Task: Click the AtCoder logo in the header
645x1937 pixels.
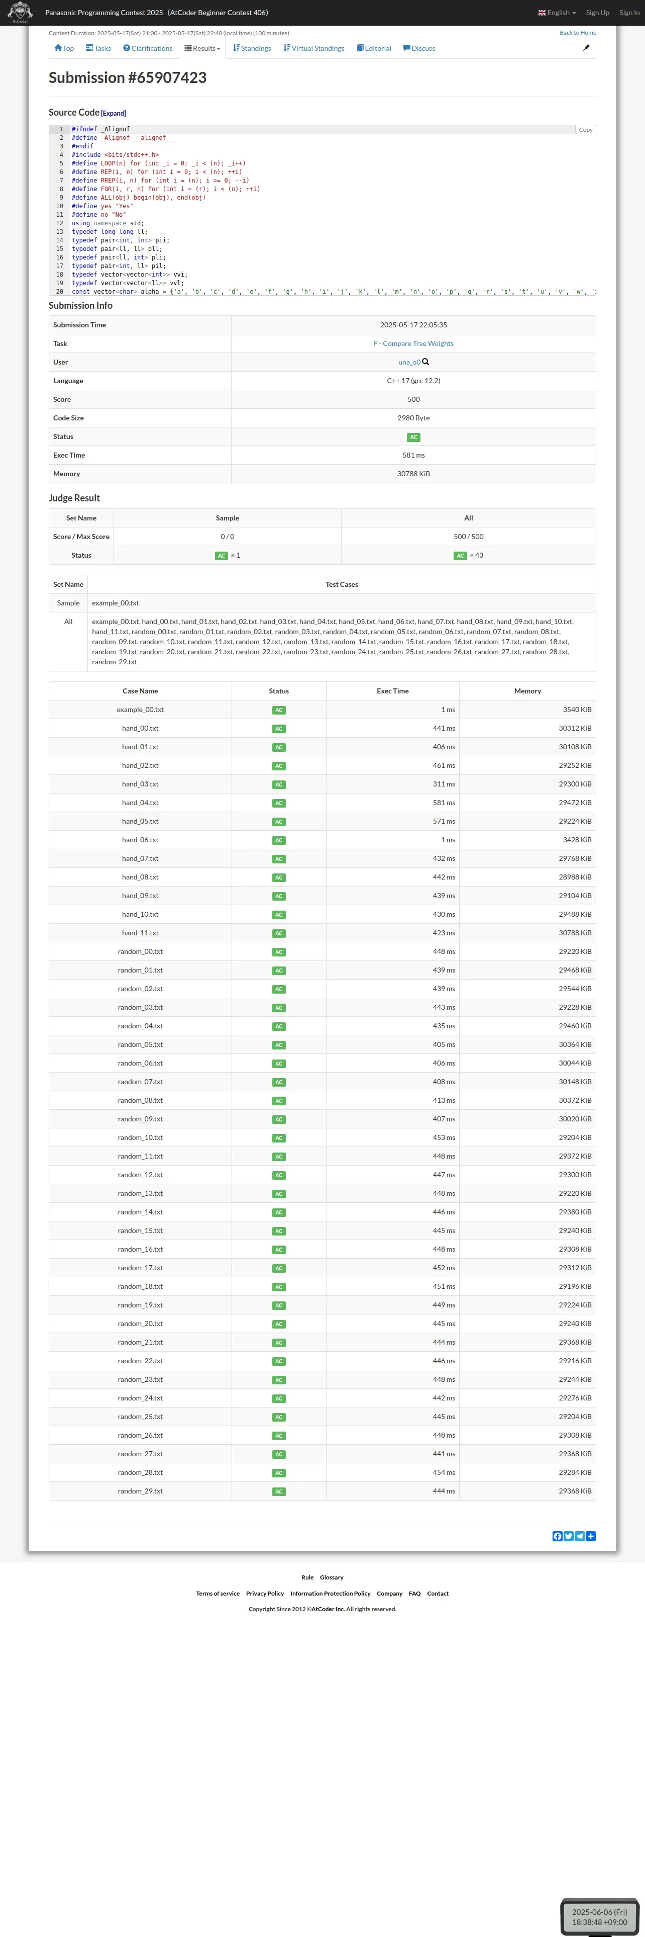Action: pyautogui.click(x=20, y=12)
